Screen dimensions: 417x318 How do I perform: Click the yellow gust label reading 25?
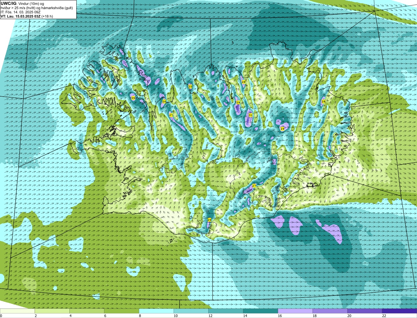click(x=190, y=86)
